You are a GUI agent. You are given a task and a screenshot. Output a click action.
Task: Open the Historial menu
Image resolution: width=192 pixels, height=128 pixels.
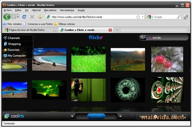(x=36, y=10)
